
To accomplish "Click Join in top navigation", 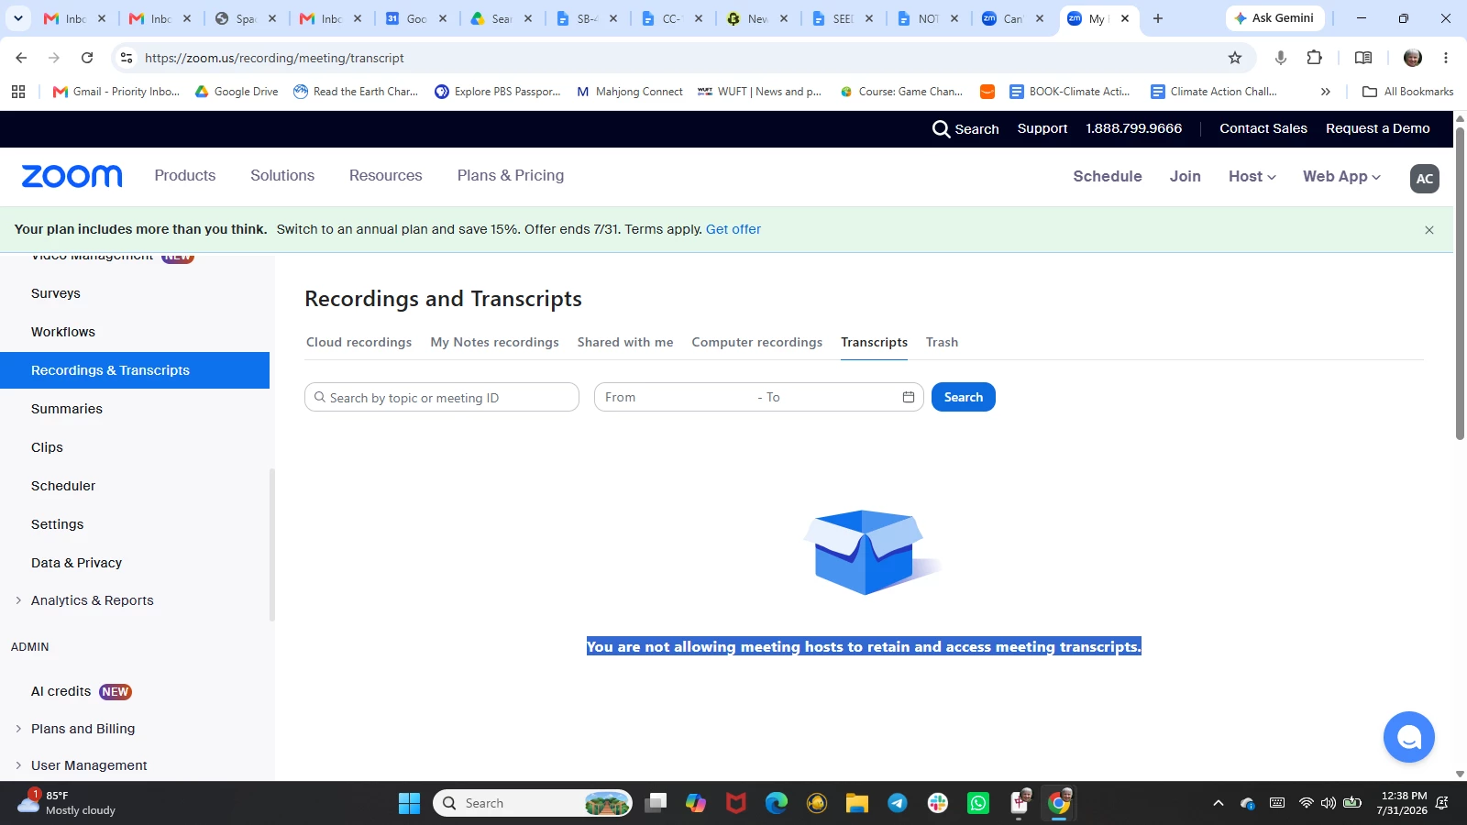I will 1185,177.
